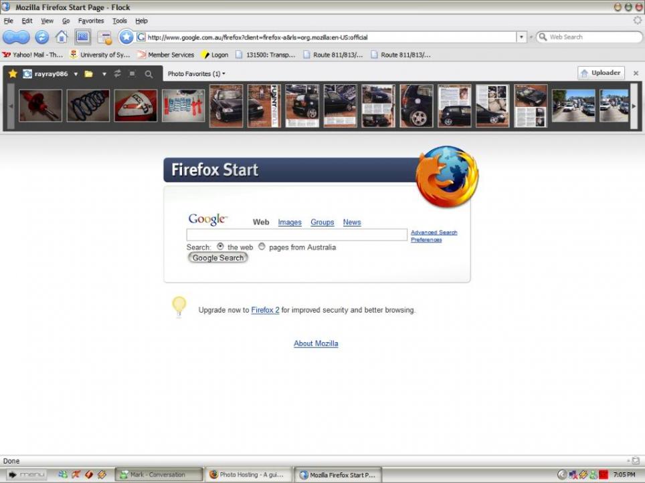Toggle the photo bar toolbar icon

83,37
